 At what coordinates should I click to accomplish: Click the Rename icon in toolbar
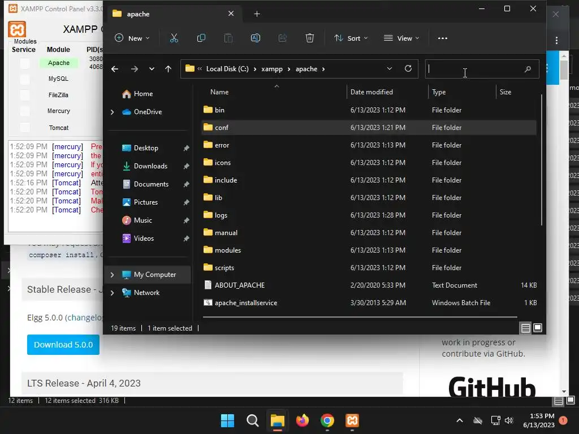point(256,38)
